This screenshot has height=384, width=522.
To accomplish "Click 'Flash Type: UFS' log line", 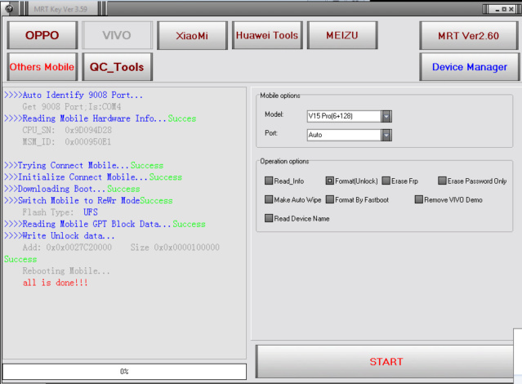I will 60,212.
